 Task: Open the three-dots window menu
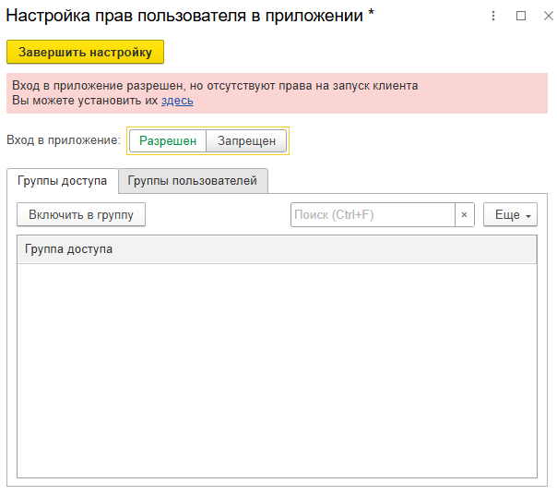point(494,16)
